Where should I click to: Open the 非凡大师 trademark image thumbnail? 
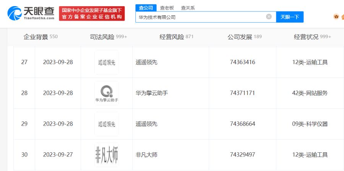coord(107,155)
